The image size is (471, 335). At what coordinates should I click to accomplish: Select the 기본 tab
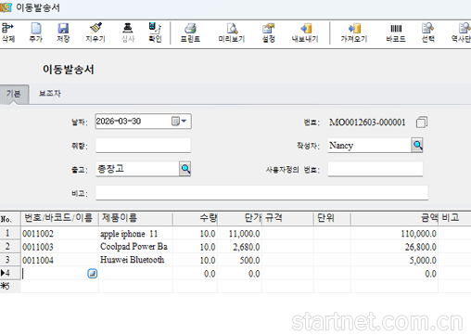[x=14, y=94]
